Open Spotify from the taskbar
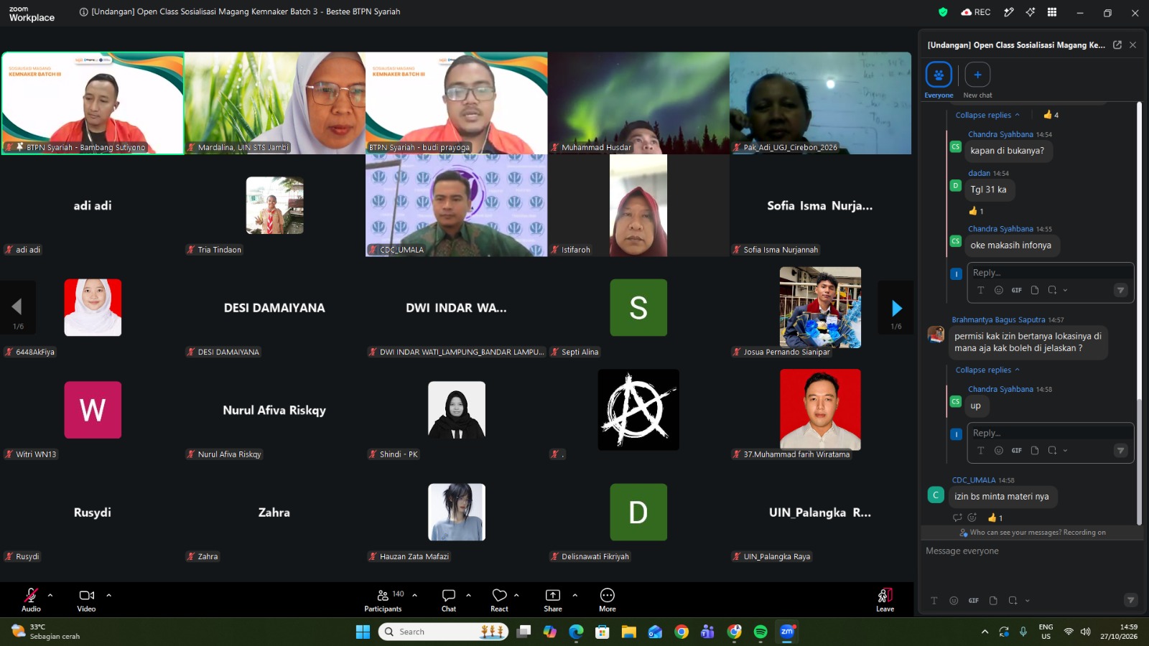 point(760,632)
